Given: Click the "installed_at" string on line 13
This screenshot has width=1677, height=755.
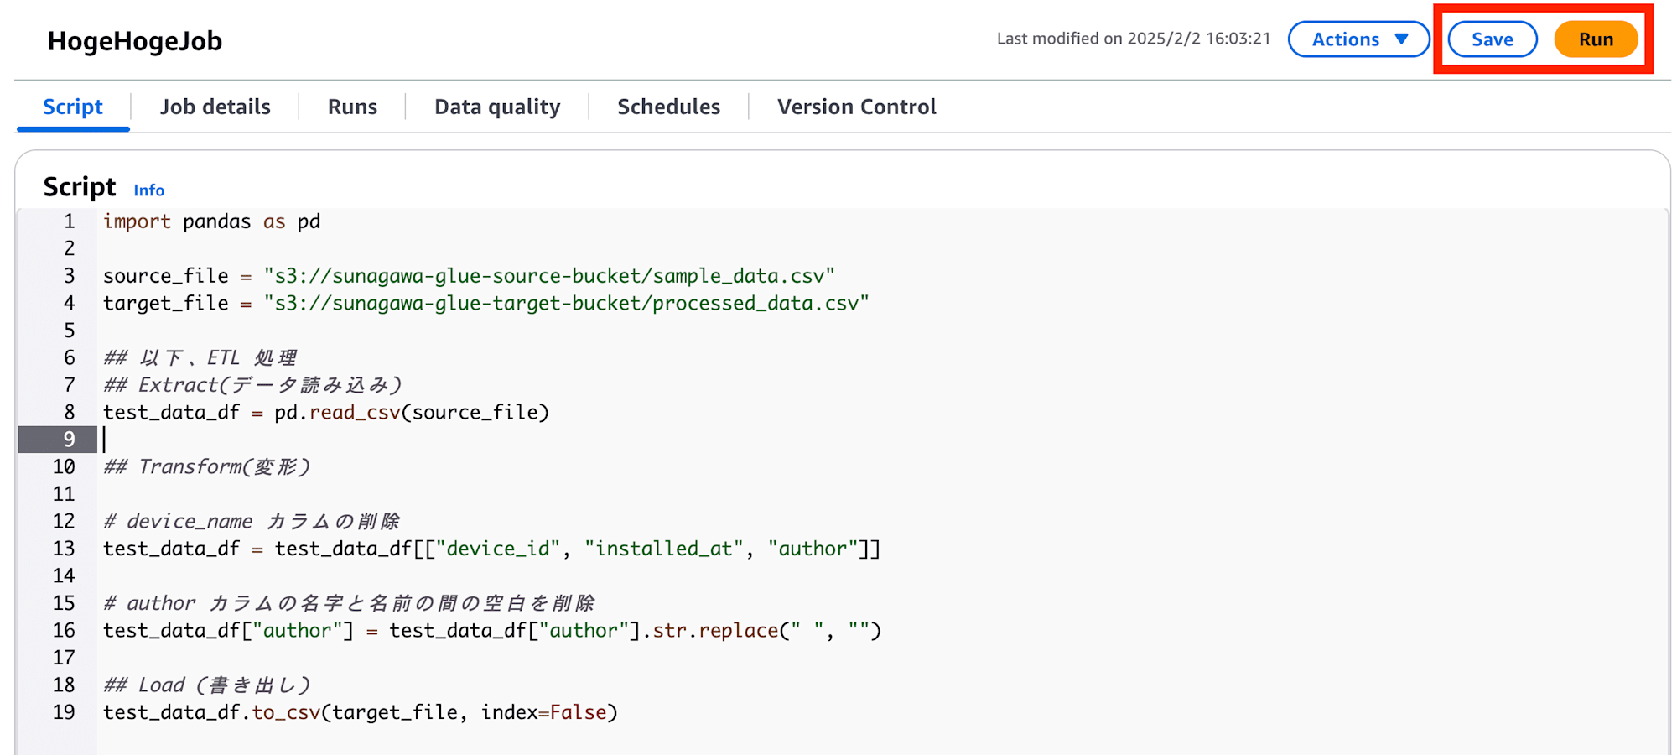Looking at the screenshot, I should (x=665, y=549).
